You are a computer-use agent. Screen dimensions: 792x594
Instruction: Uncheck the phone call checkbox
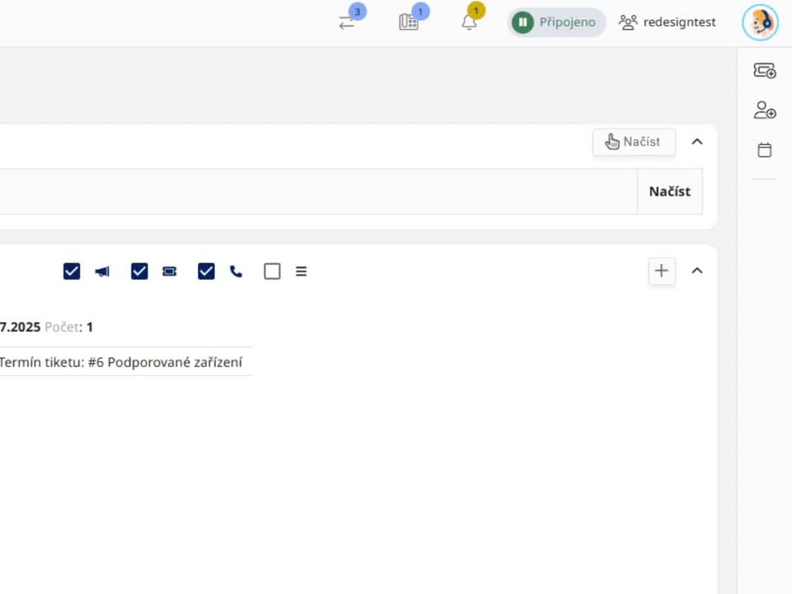point(206,271)
